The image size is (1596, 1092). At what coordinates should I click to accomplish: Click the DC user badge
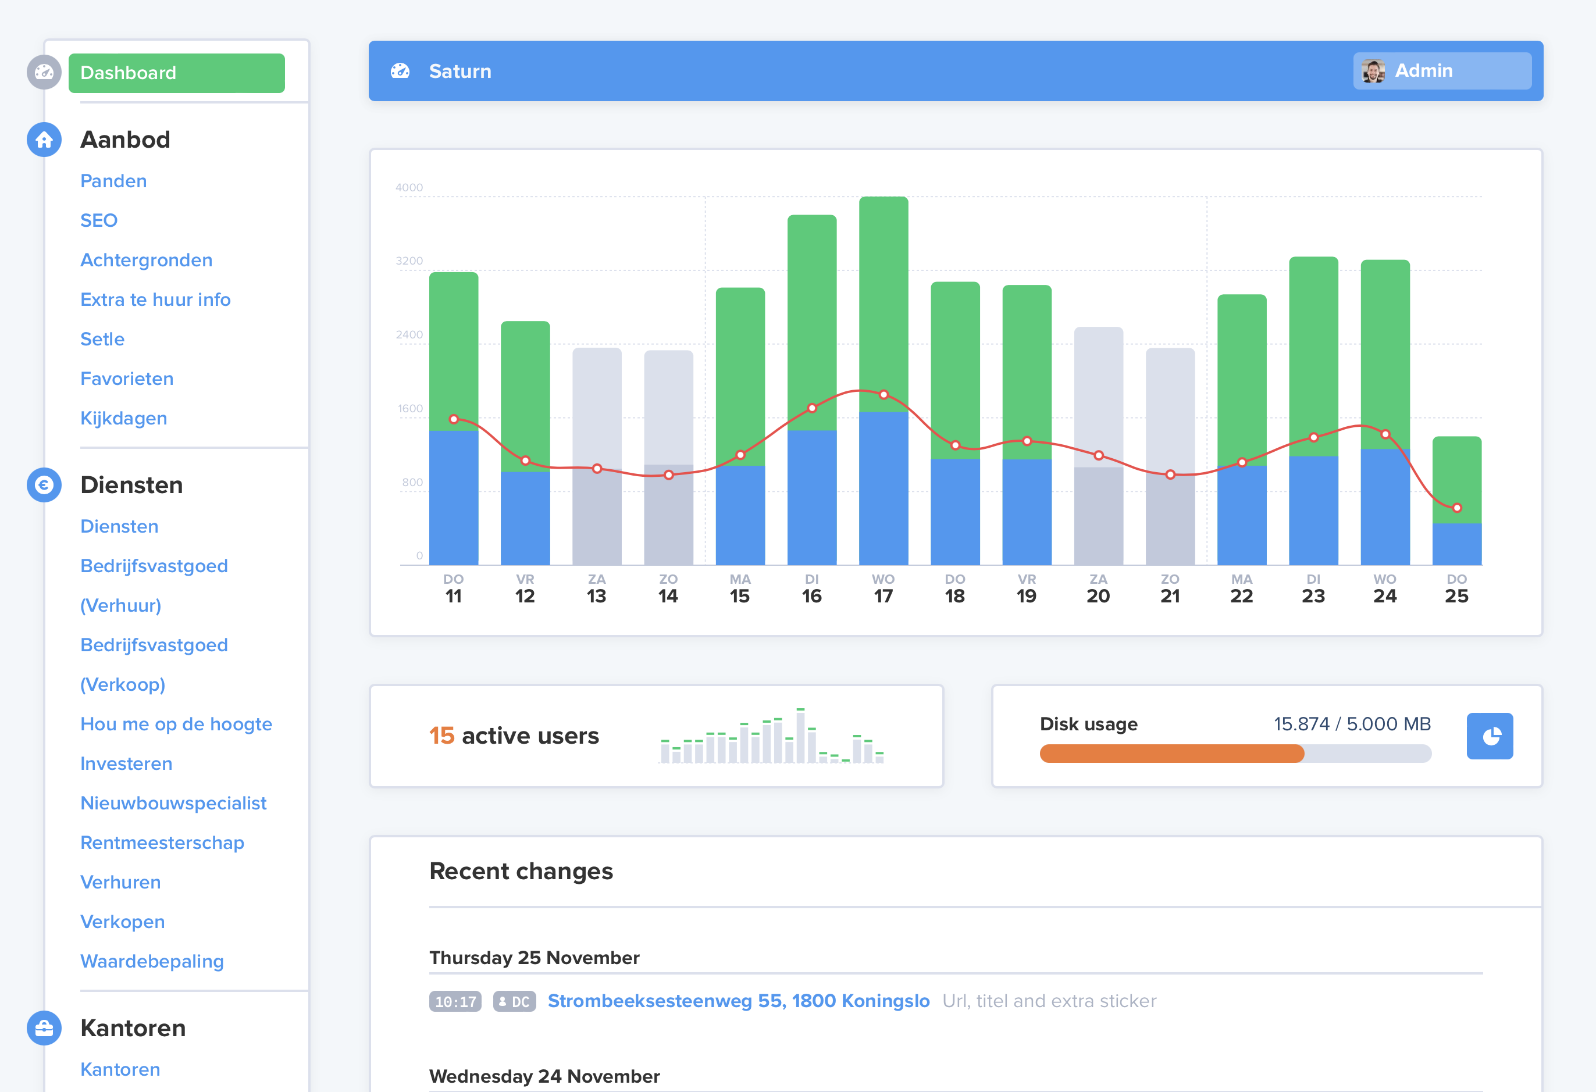coord(514,1001)
